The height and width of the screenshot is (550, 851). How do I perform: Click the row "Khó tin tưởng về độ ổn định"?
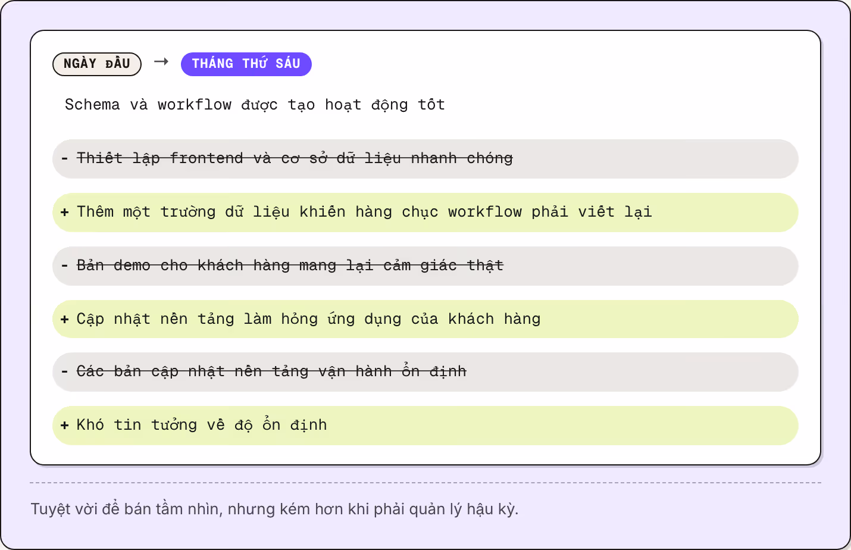pyautogui.click(x=425, y=426)
